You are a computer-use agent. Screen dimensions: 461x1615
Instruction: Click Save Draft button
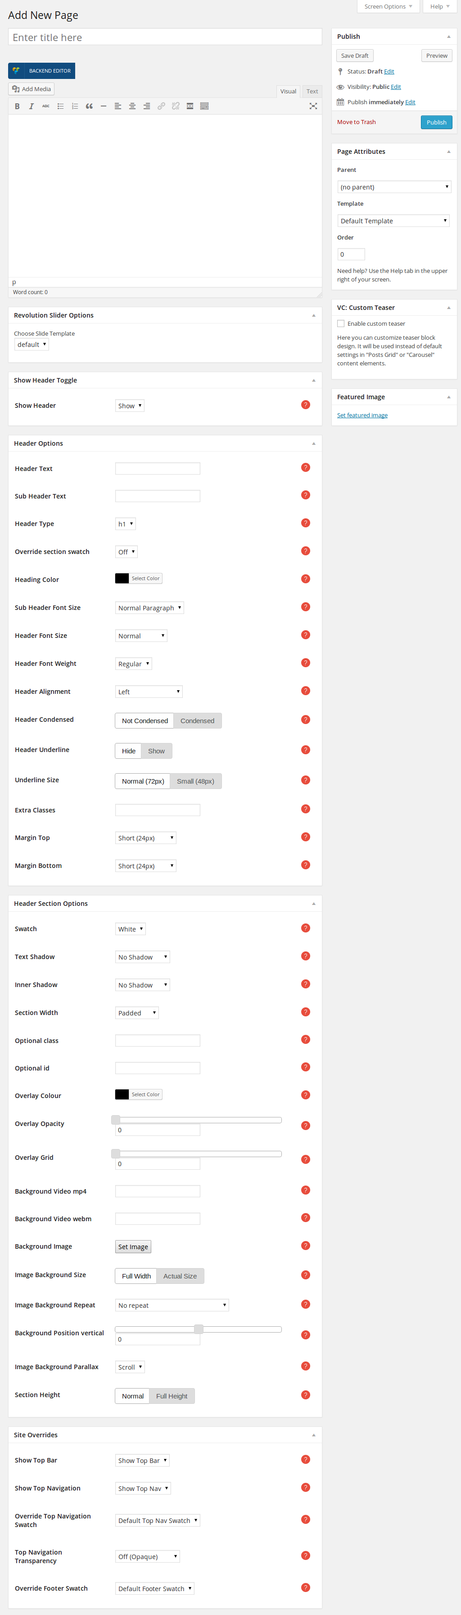pos(355,56)
